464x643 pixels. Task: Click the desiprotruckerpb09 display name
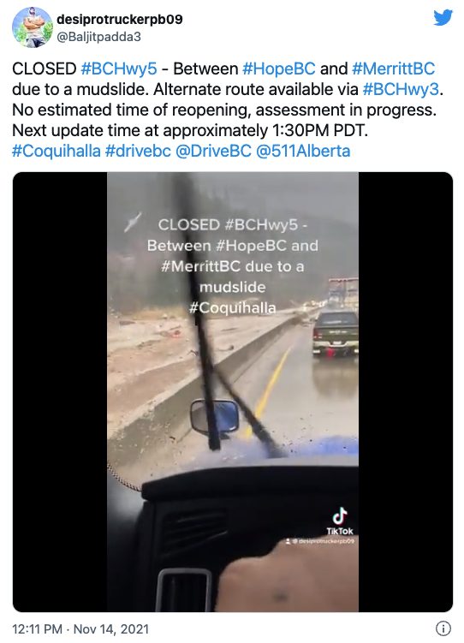tap(120, 20)
